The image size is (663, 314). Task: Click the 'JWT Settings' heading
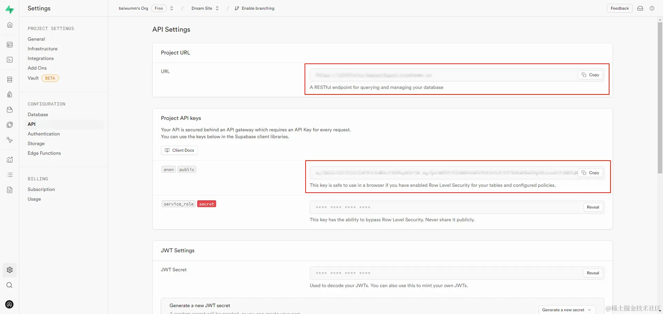(177, 250)
